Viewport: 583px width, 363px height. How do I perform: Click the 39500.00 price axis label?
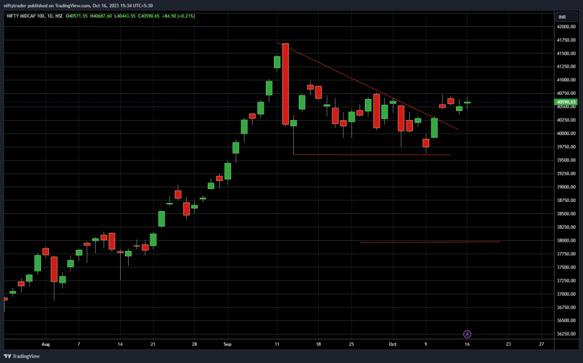coord(566,160)
